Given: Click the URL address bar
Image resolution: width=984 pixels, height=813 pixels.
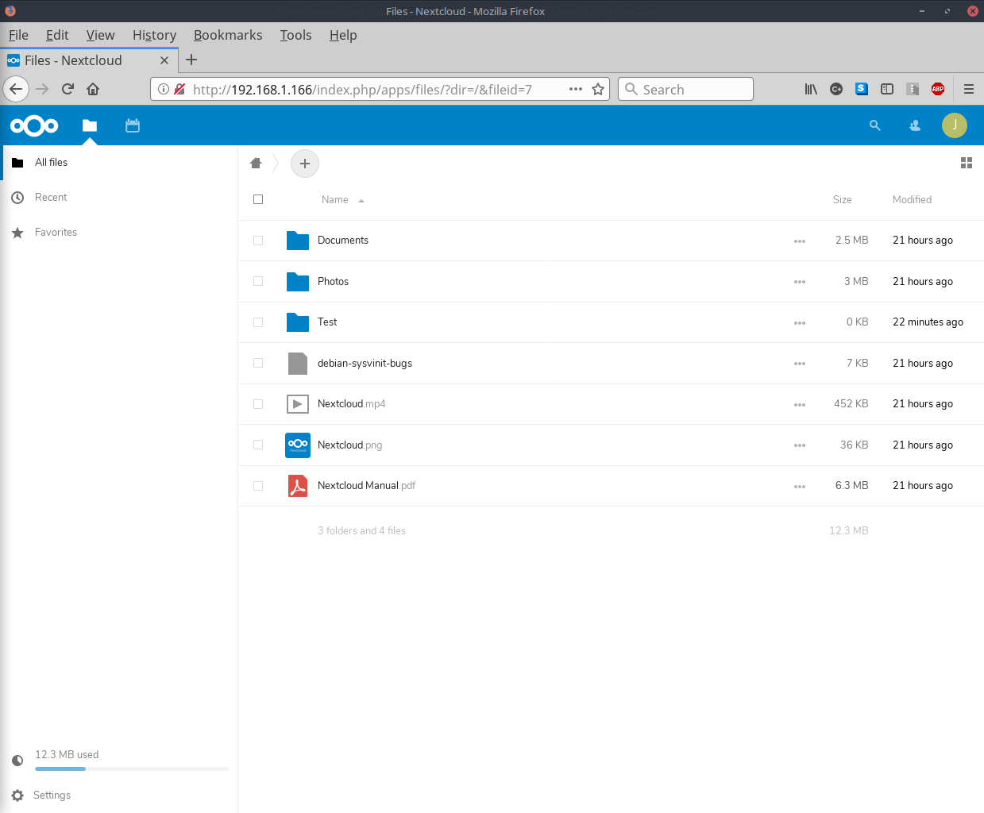Looking at the screenshot, I should point(379,89).
